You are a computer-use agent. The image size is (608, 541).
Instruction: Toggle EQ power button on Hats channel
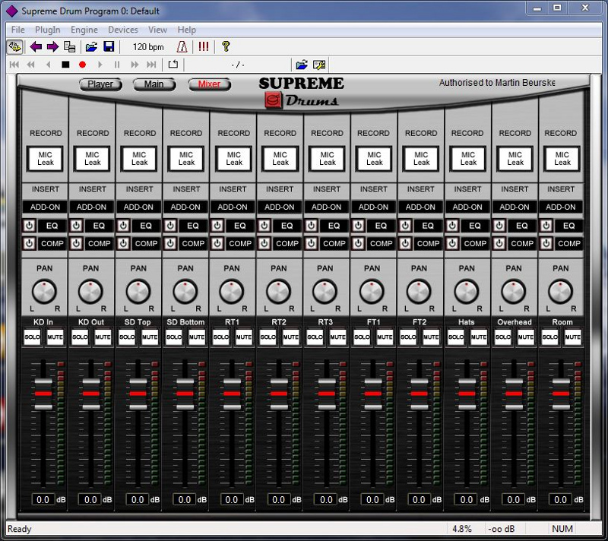(452, 226)
